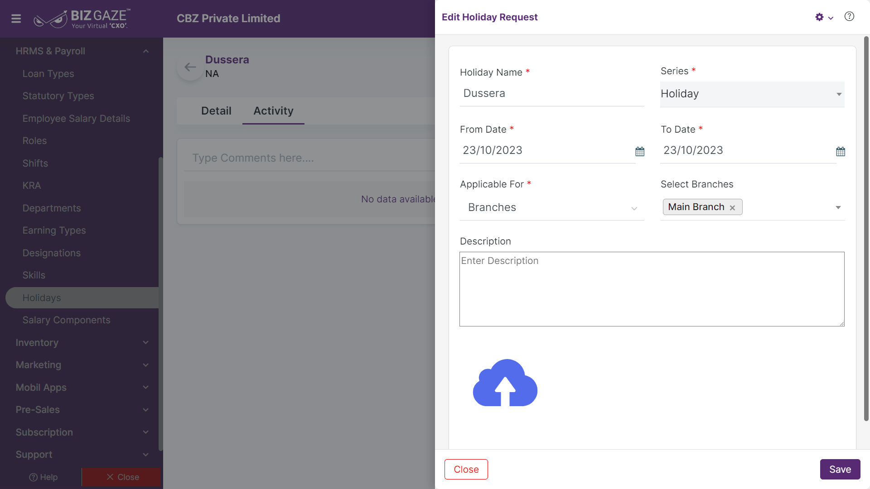Open the Applicable For Branches dropdown
The image size is (870, 489).
(552, 207)
